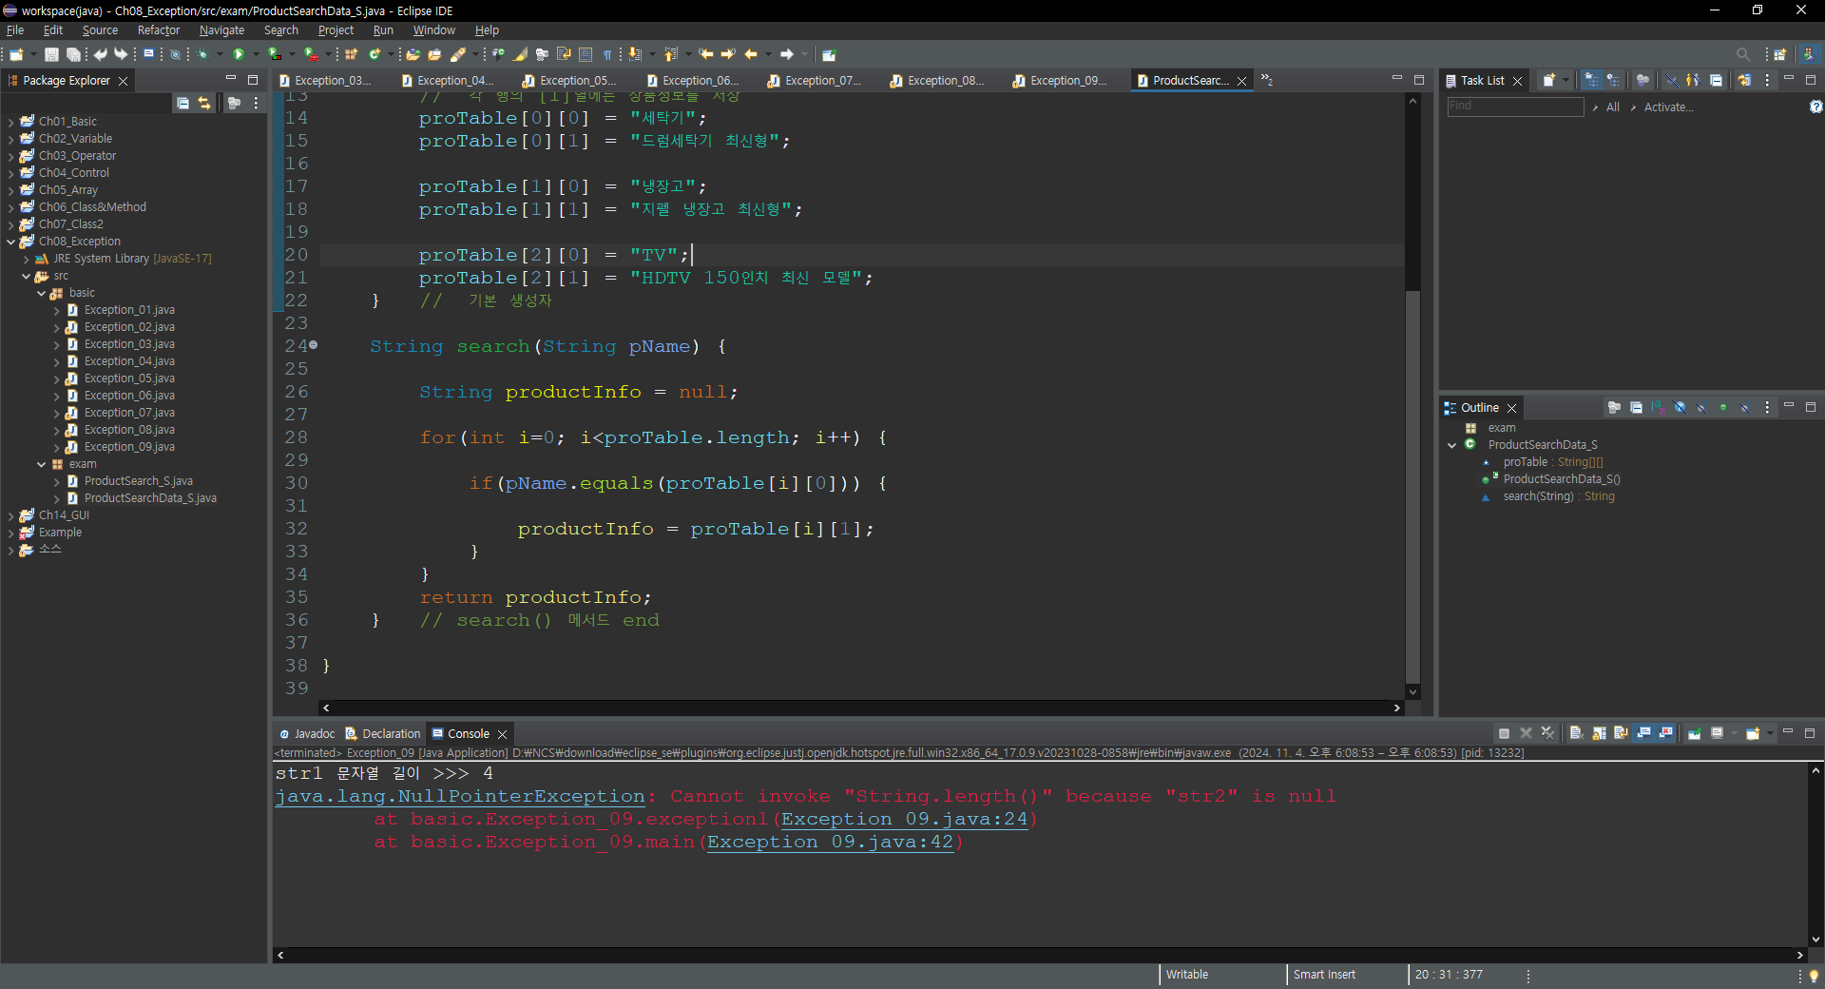Click the New Task icon in Task List
The image size is (1825, 989).
[1549, 80]
